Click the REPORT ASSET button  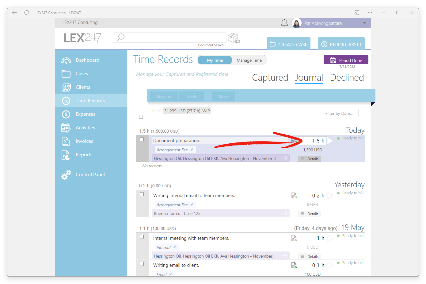[x=341, y=44]
